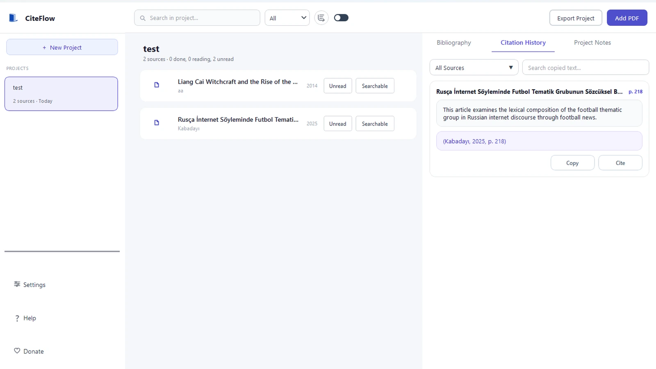Click the Donate heart icon
Screen dimensions: 656x369
coord(17,351)
